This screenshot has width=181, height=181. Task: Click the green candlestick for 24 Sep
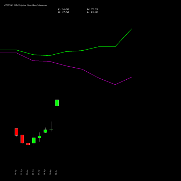click(34, 140)
